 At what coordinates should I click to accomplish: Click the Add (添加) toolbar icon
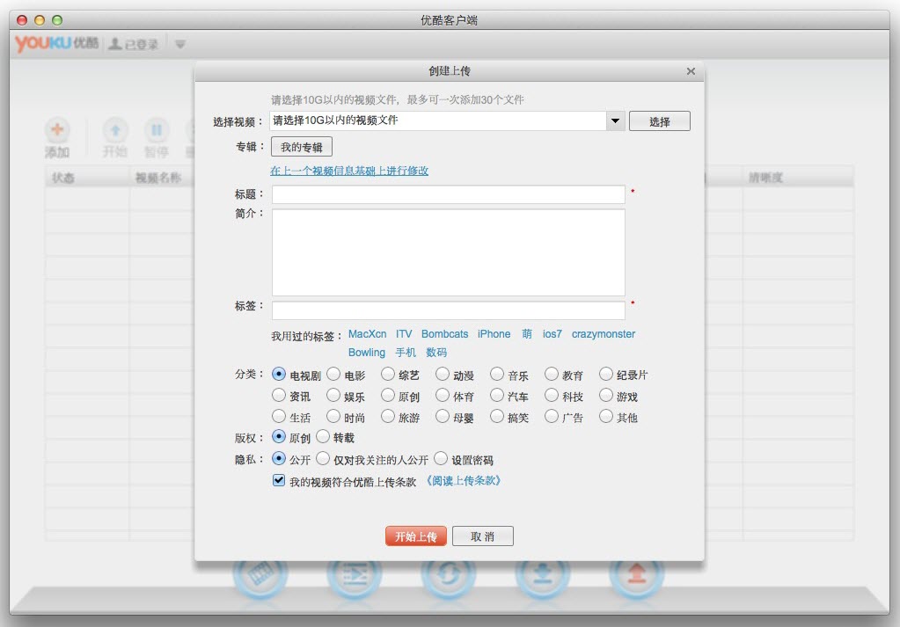(x=57, y=130)
